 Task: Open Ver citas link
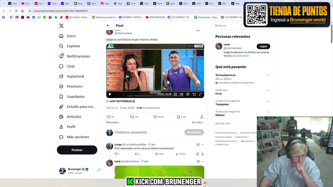click(198, 122)
